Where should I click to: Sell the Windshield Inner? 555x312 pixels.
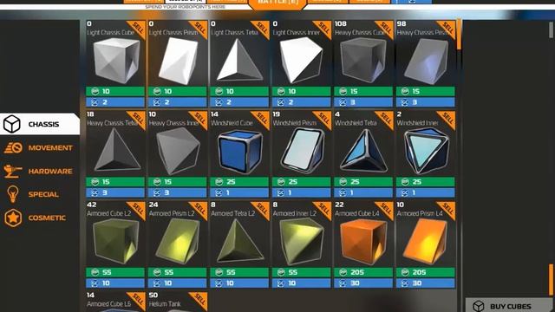tap(447, 119)
